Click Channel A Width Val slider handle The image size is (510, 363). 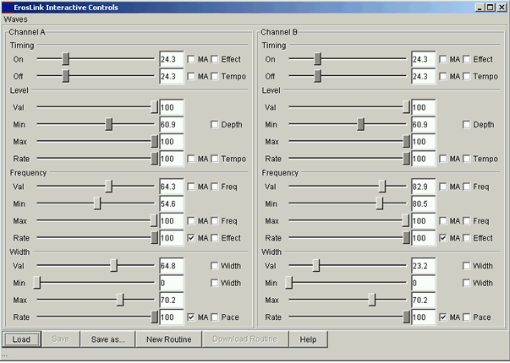(113, 266)
